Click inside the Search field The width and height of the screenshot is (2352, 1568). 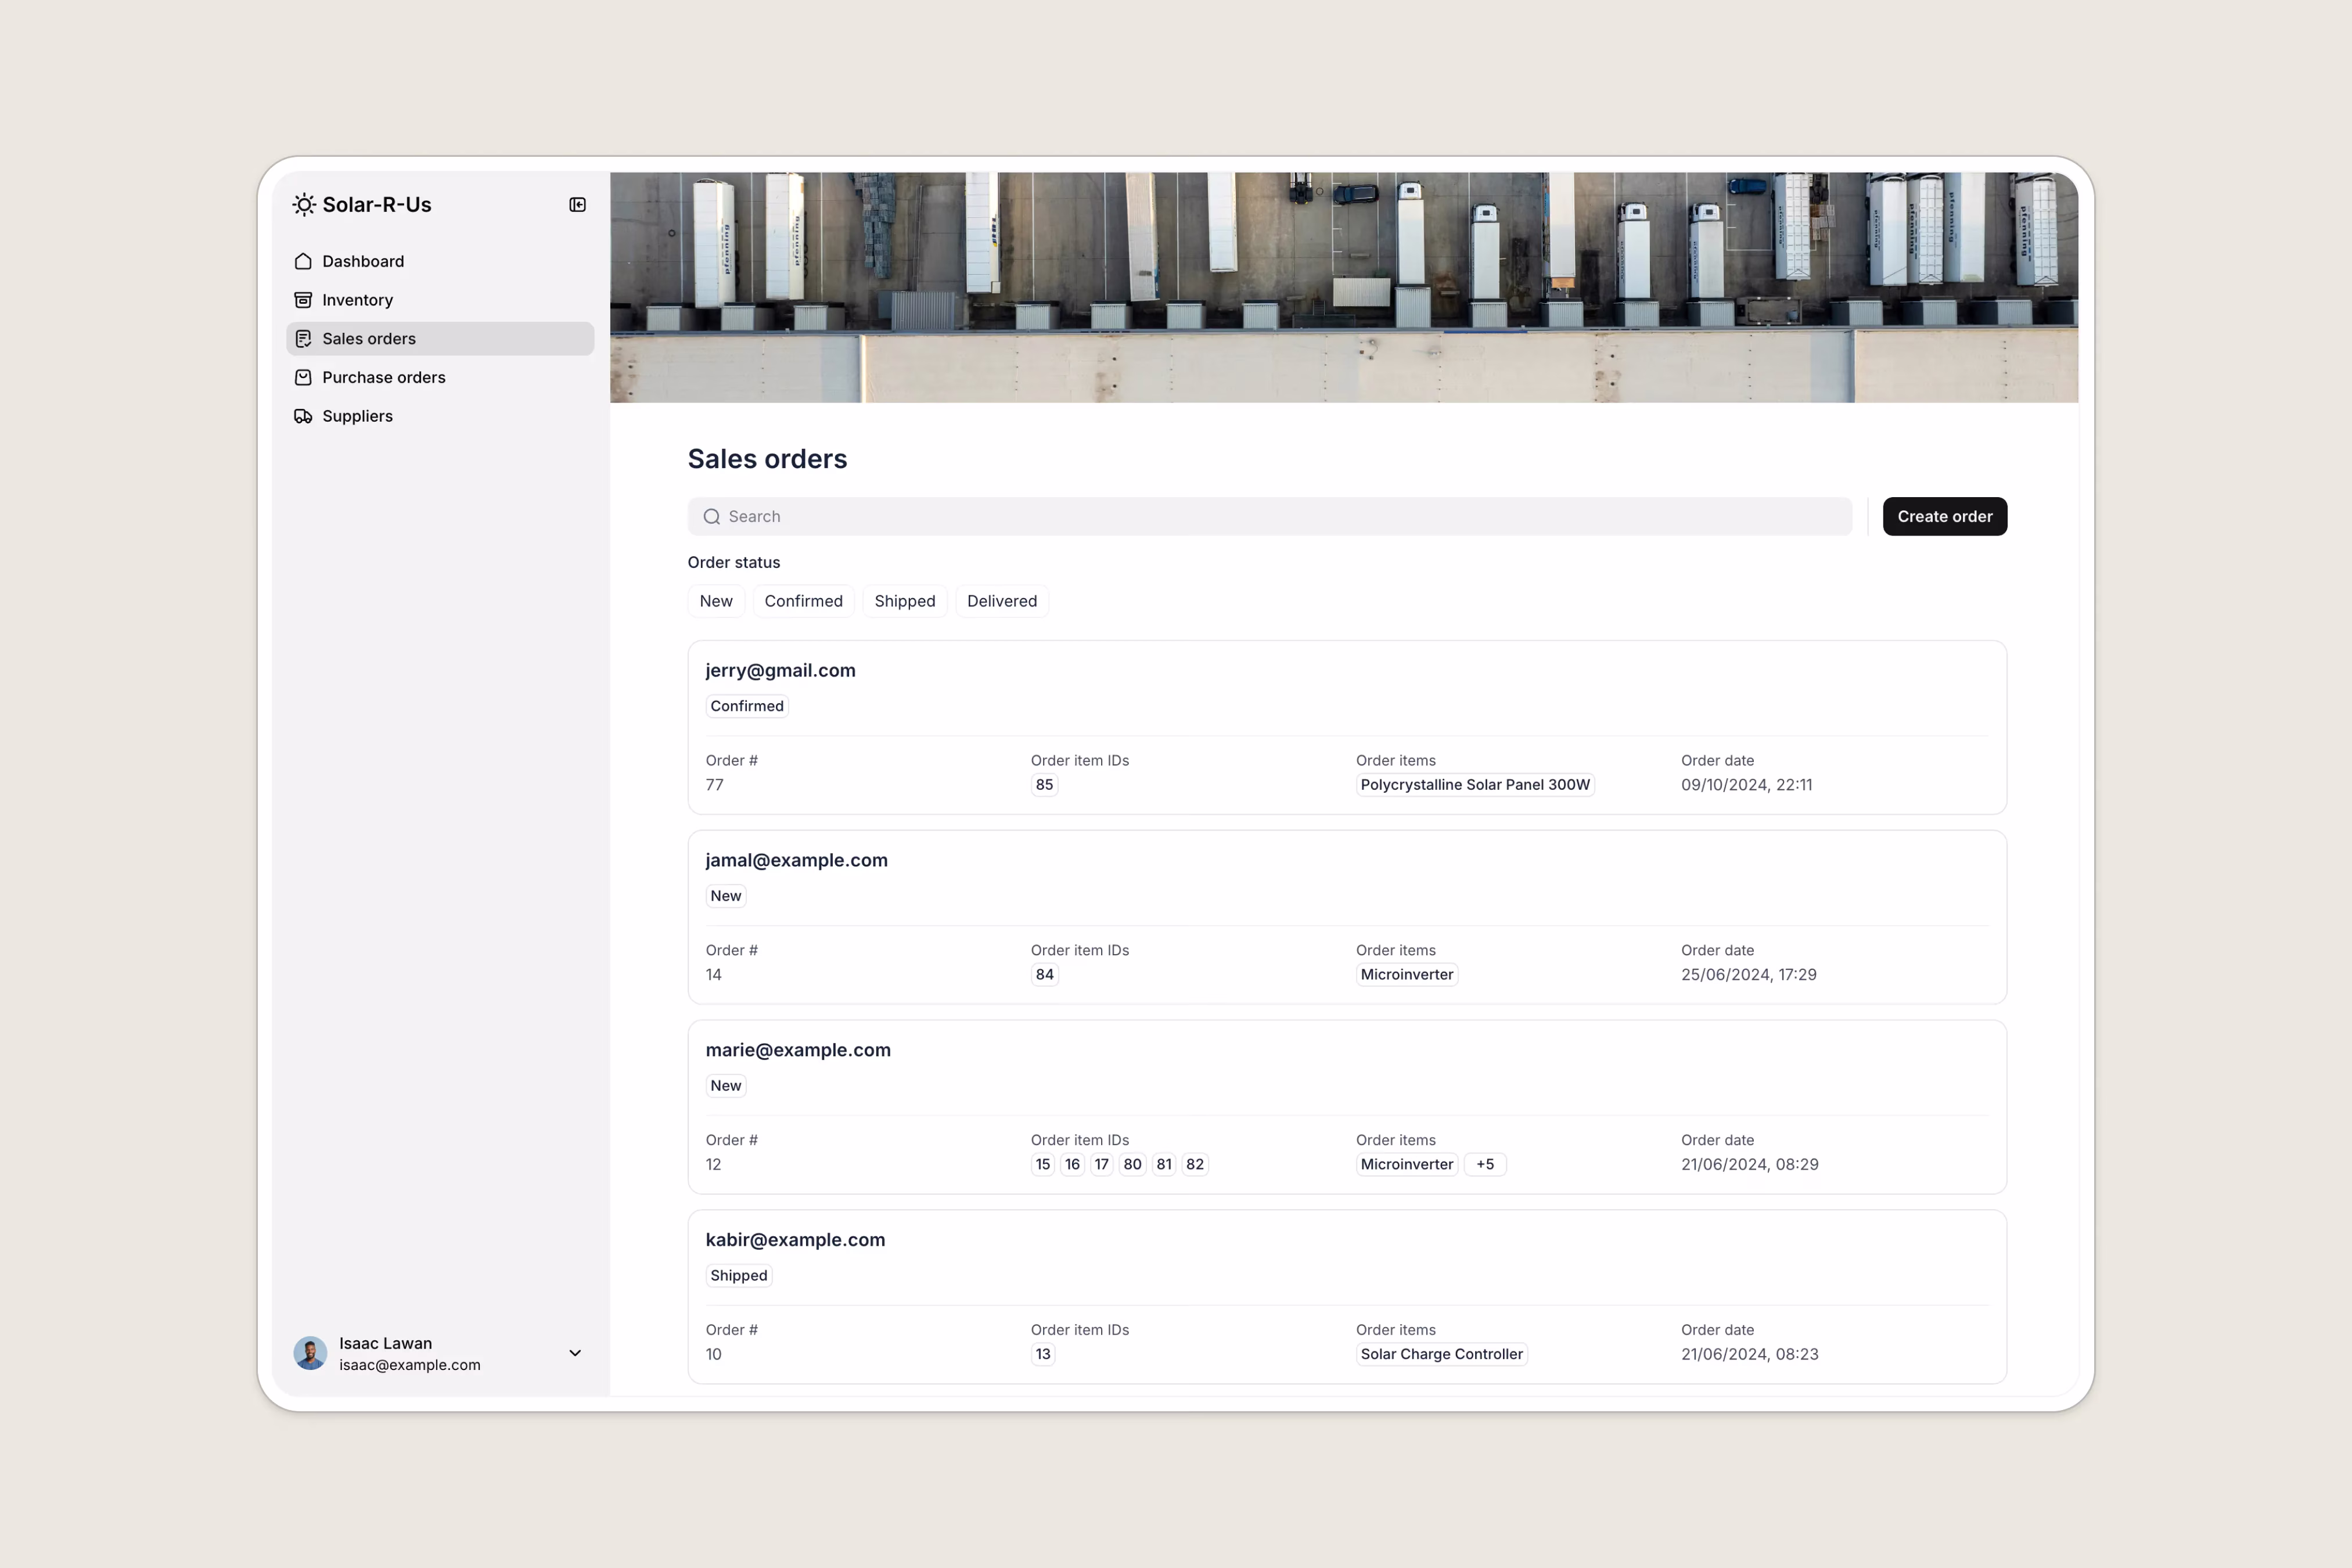point(1100,516)
